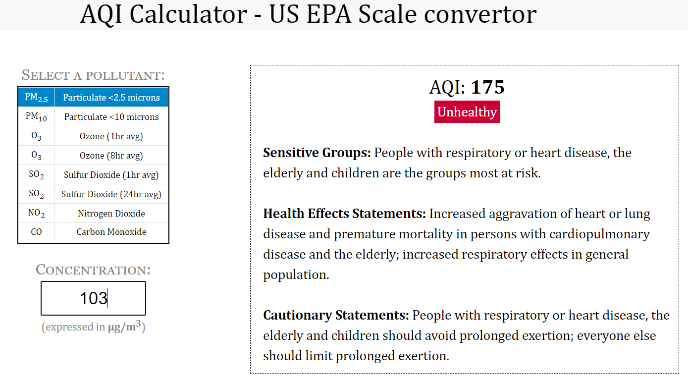Select Sulfur Dioxide (24hr avg) pollutant
Viewport: 688px width, 382px height.
[x=111, y=194]
